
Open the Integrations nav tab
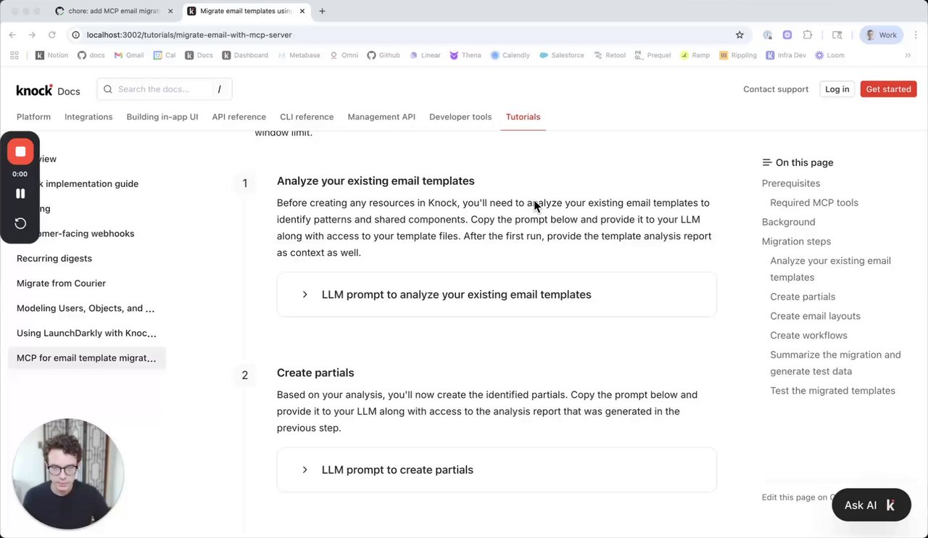pyautogui.click(x=88, y=117)
